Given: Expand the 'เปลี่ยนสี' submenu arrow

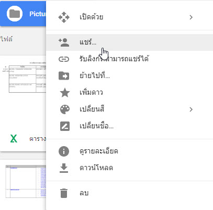Looking at the screenshot, I should 191,109.
